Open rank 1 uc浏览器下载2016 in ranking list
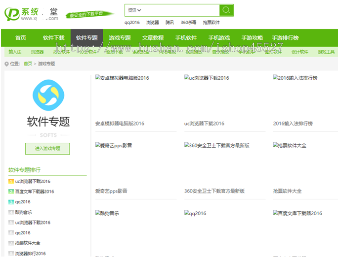Screen dimensions: 339x258 coord(33,181)
